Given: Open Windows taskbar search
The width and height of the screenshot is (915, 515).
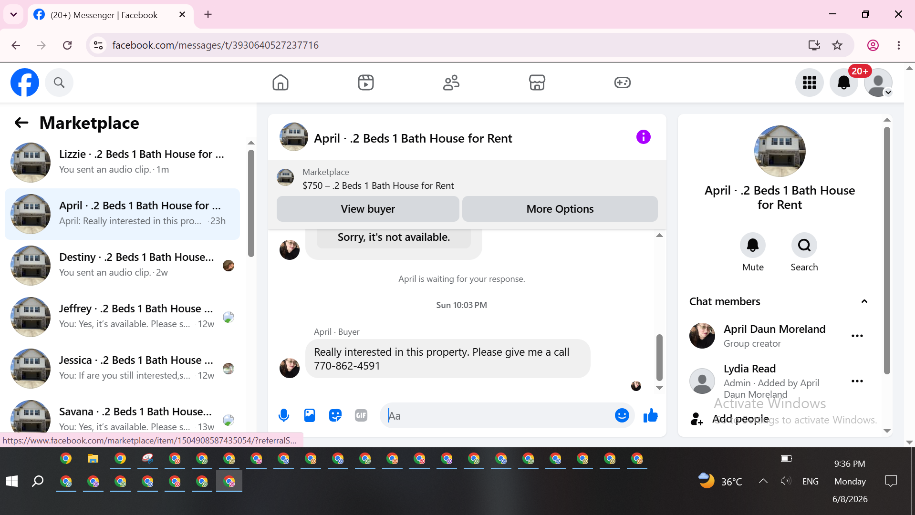Looking at the screenshot, I should (38, 481).
